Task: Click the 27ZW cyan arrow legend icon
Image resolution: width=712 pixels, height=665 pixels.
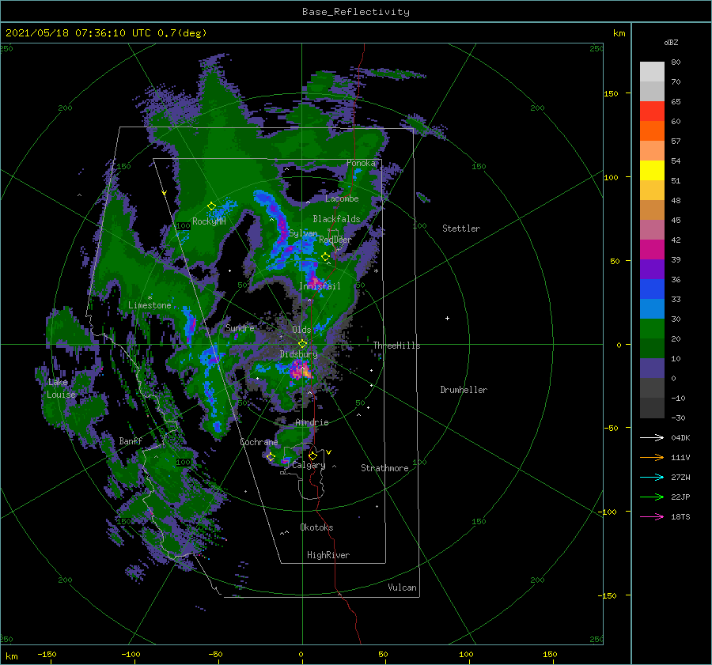Action: click(652, 477)
